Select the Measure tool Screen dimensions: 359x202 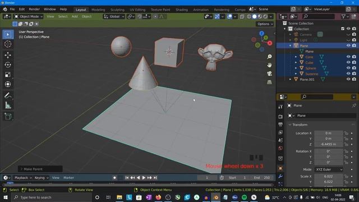pyautogui.click(x=8, y=105)
